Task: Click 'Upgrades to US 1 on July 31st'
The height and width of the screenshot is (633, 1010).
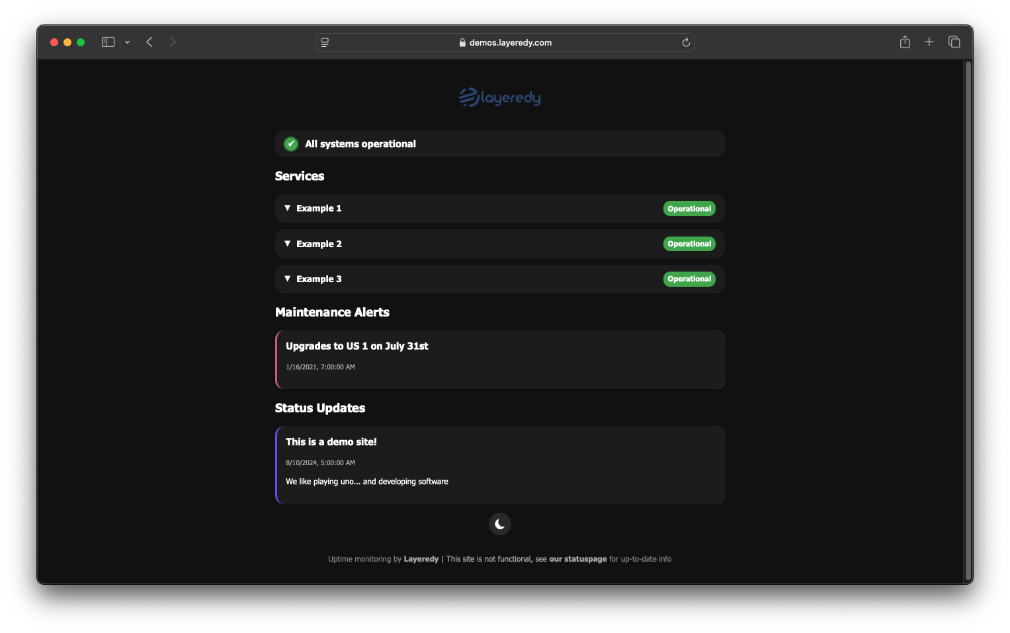Action: click(x=357, y=346)
